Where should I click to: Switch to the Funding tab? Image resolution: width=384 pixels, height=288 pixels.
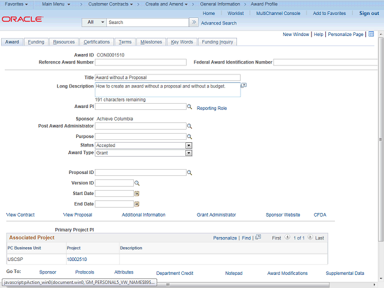click(x=36, y=42)
